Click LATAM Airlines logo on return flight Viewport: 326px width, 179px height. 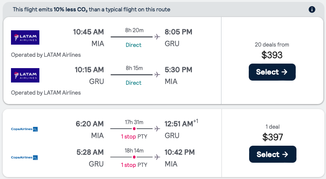(25, 75)
